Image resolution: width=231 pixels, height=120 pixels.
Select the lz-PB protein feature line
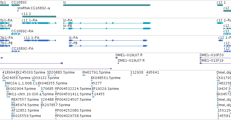(x=108, y=46)
